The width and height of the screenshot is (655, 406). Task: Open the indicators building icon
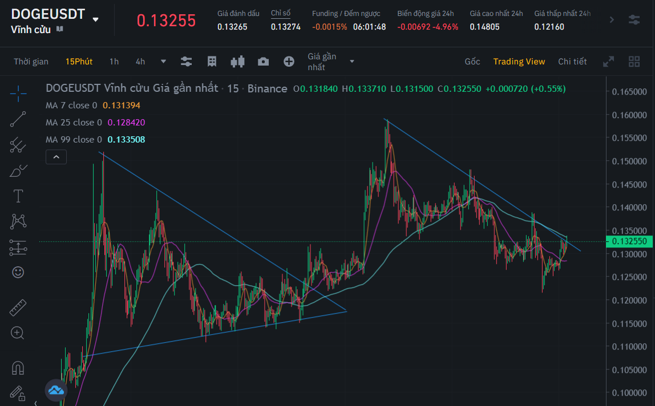pyautogui.click(x=212, y=62)
